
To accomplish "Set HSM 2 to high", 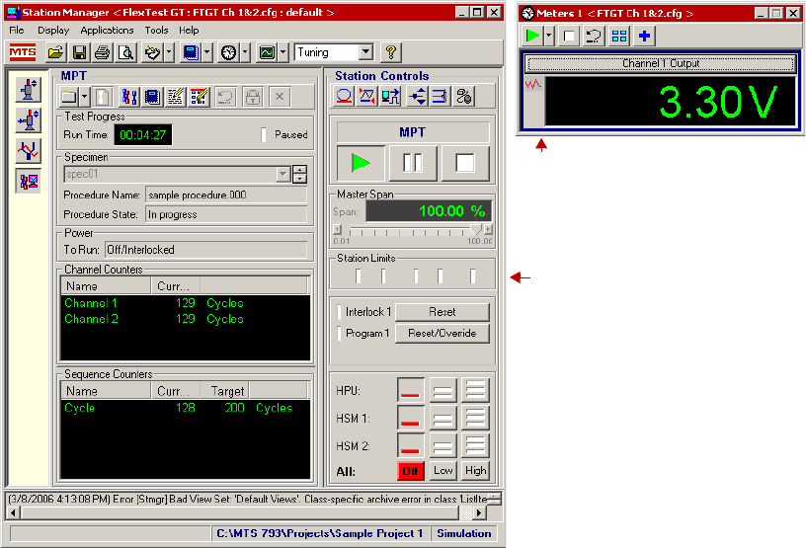I will point(475,445).
